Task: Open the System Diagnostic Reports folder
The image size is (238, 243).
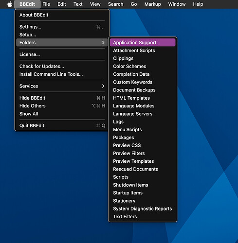Action: tap(143, 208)
